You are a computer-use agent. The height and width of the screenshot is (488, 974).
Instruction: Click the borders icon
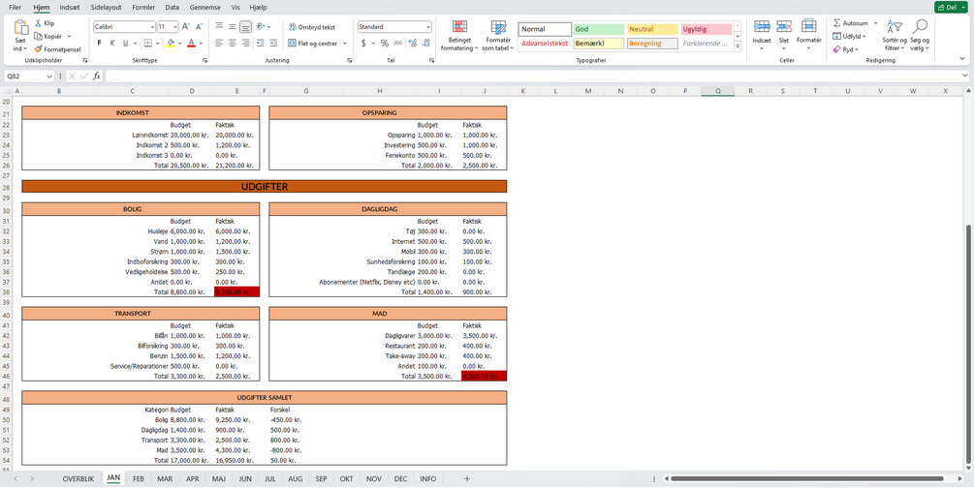point(148,43)
